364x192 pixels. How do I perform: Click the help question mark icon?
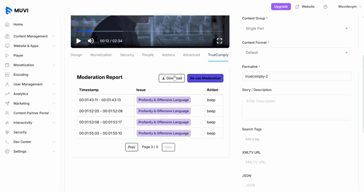(325, 7)
